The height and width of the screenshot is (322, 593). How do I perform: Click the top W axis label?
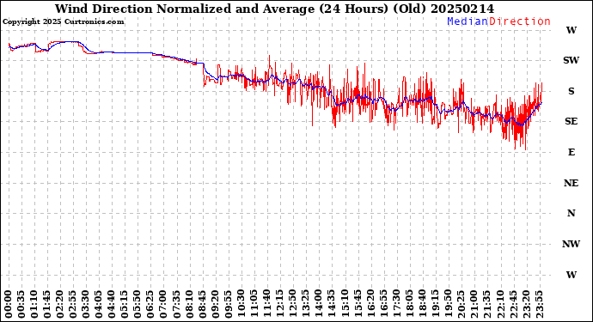571,30
